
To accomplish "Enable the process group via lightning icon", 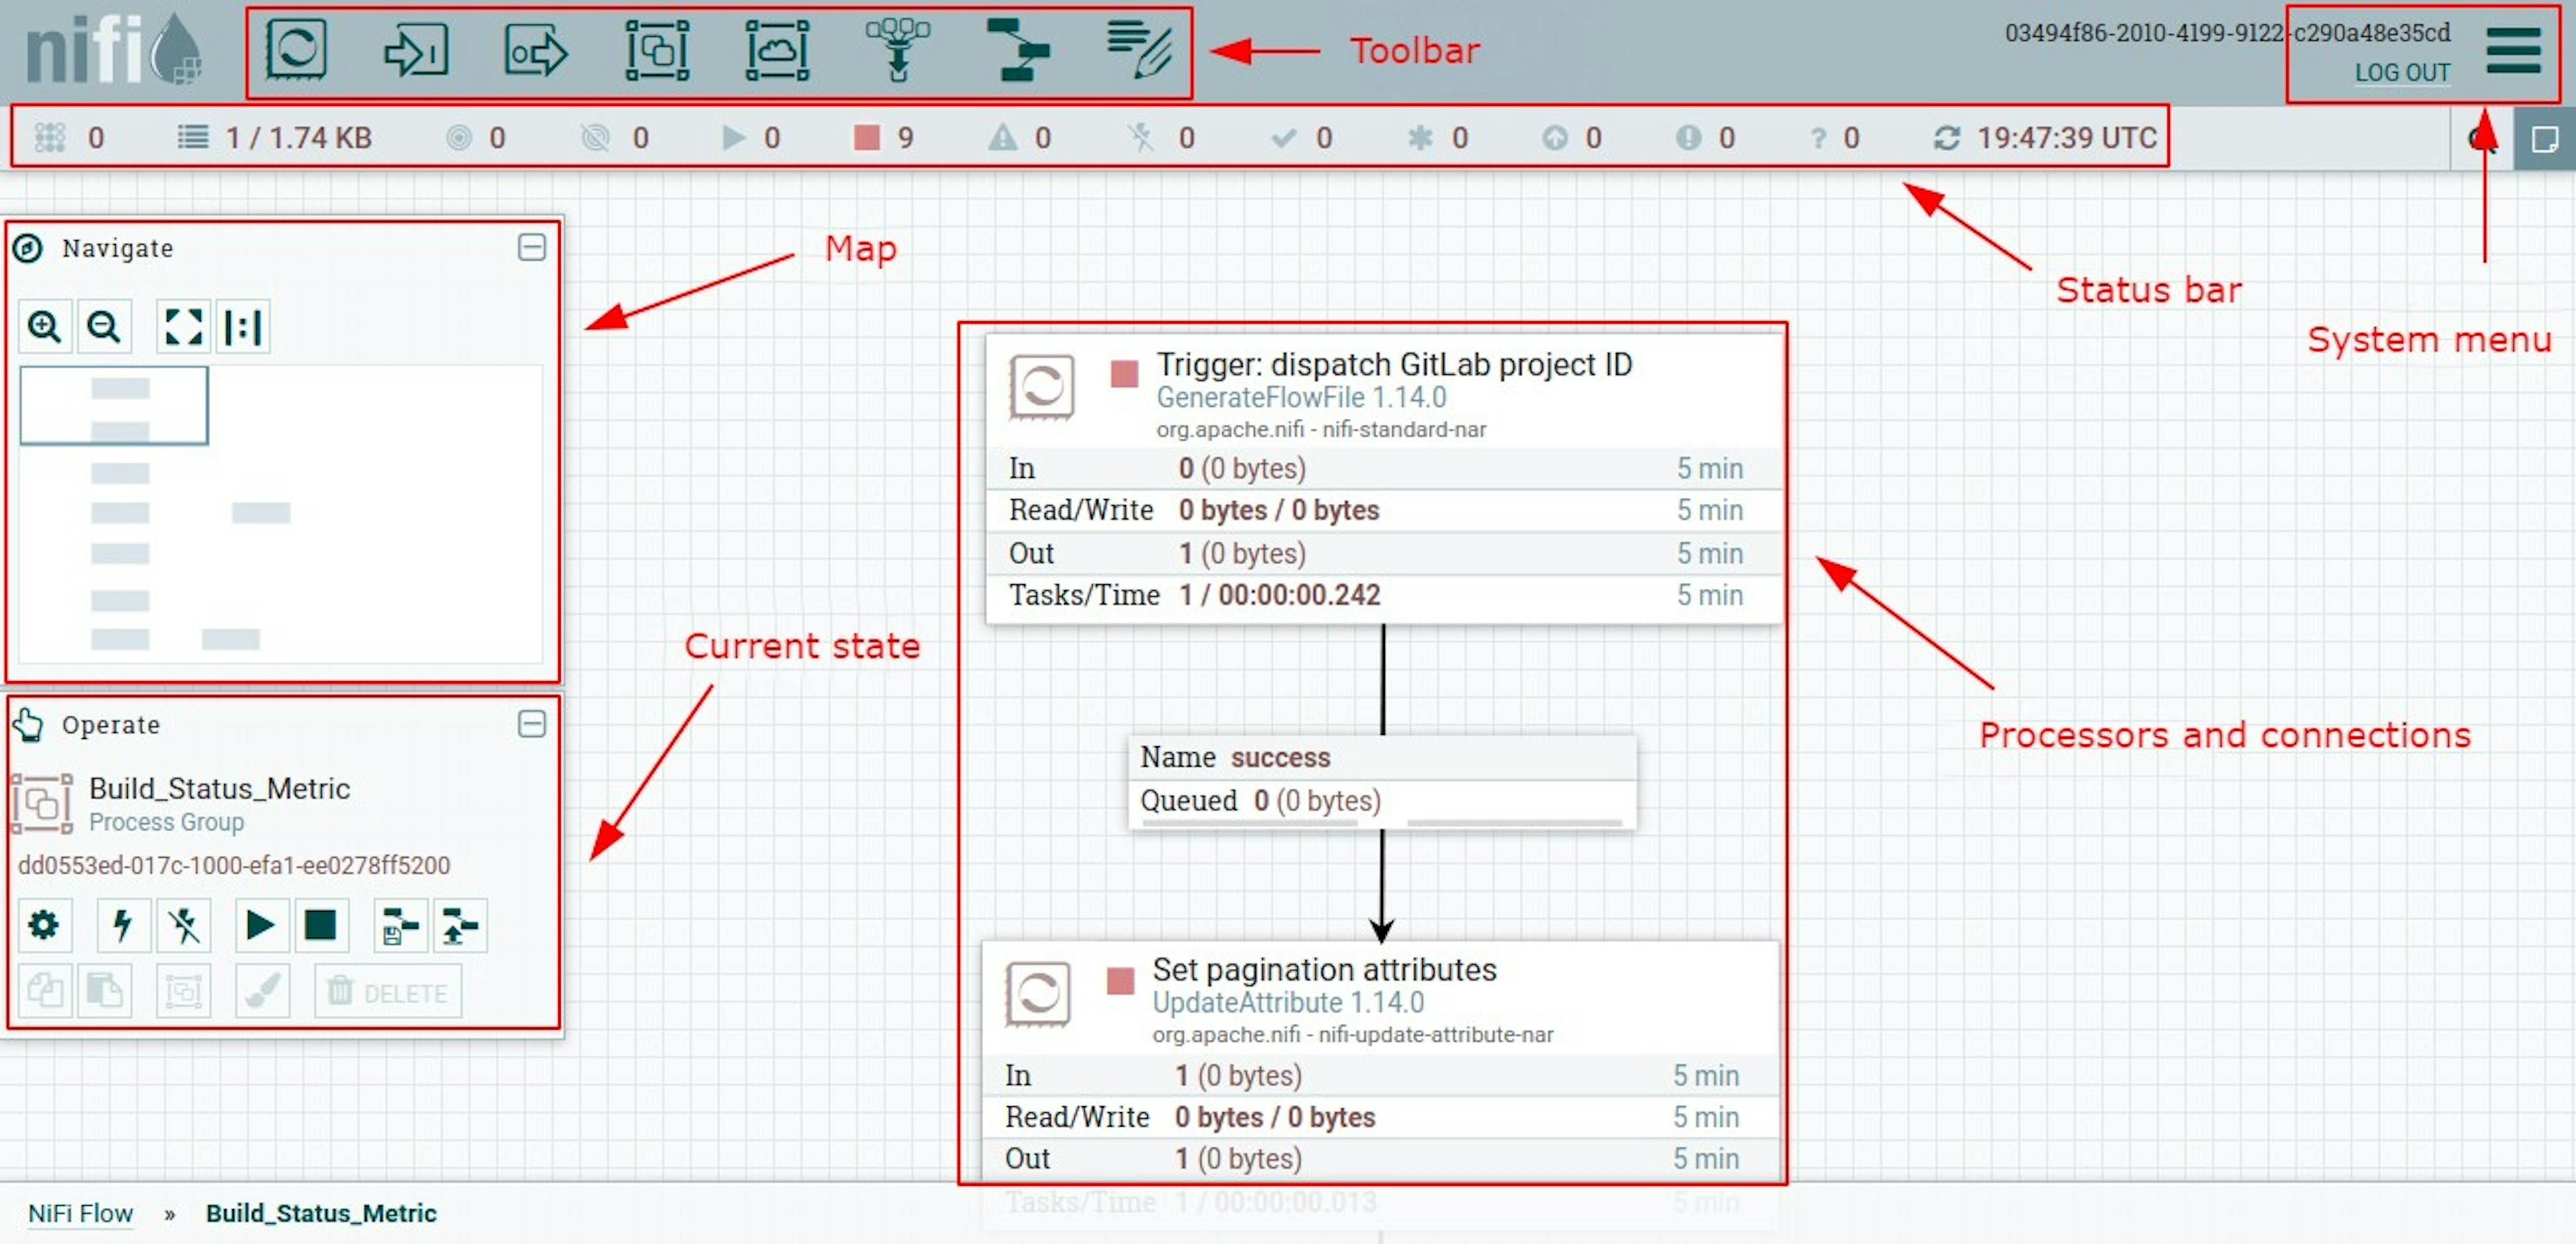I will click(122, 926).
